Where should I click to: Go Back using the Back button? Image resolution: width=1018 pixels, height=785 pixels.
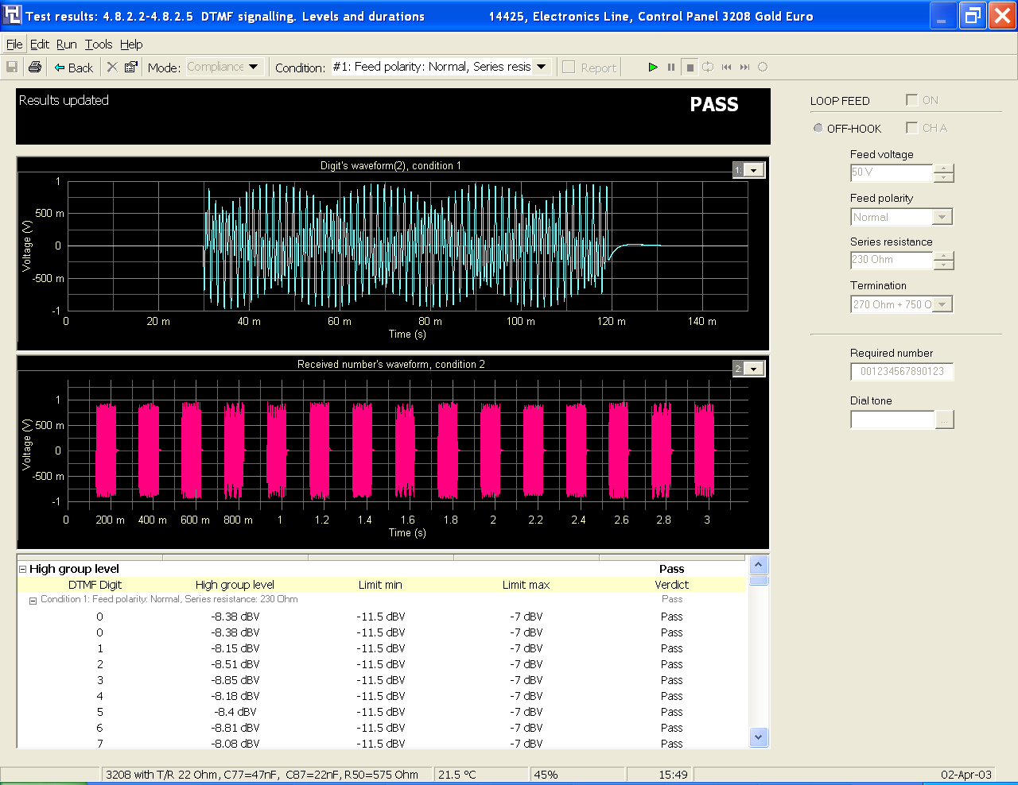[73, 68]
